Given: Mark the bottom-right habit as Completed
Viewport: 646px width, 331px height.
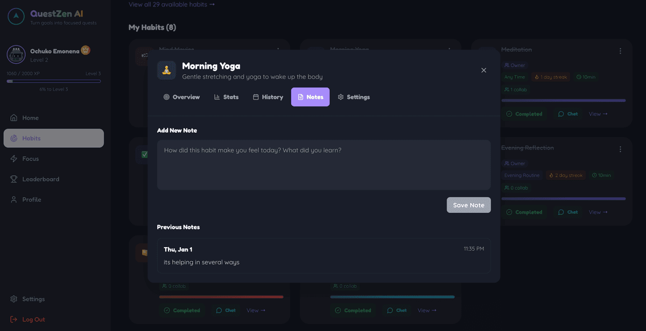Looking at the screenshot, I should [353, 310].
